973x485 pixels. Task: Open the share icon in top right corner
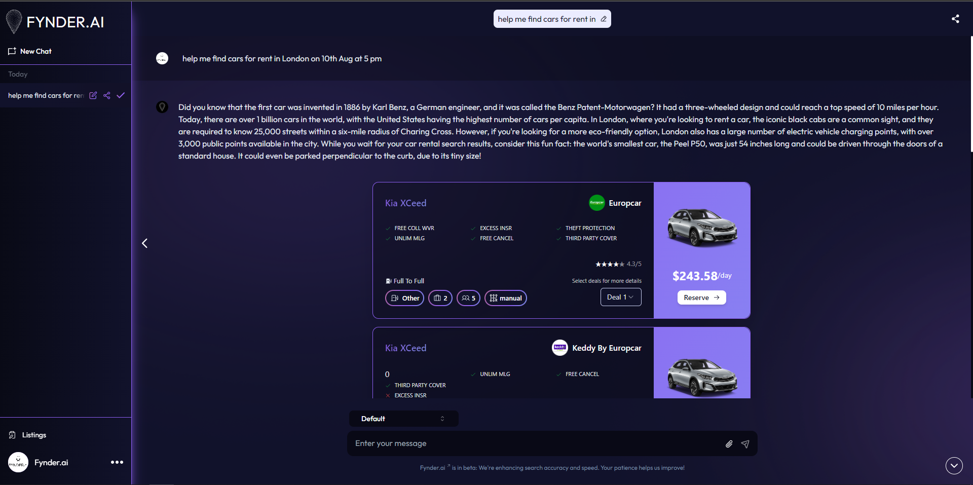[955, 19]
